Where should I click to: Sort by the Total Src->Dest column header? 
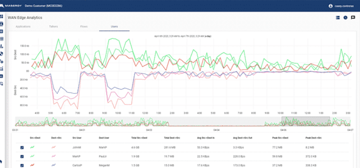[x=139, y=138]
